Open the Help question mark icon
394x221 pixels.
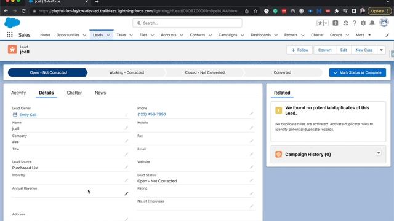pyautogui.click(x=355, y=23)
